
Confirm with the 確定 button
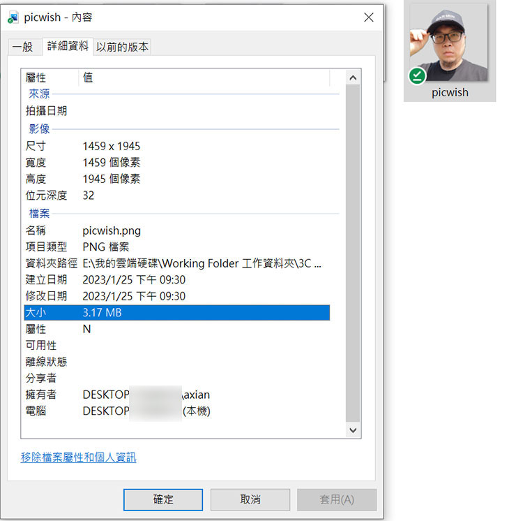tap(163, 499)
